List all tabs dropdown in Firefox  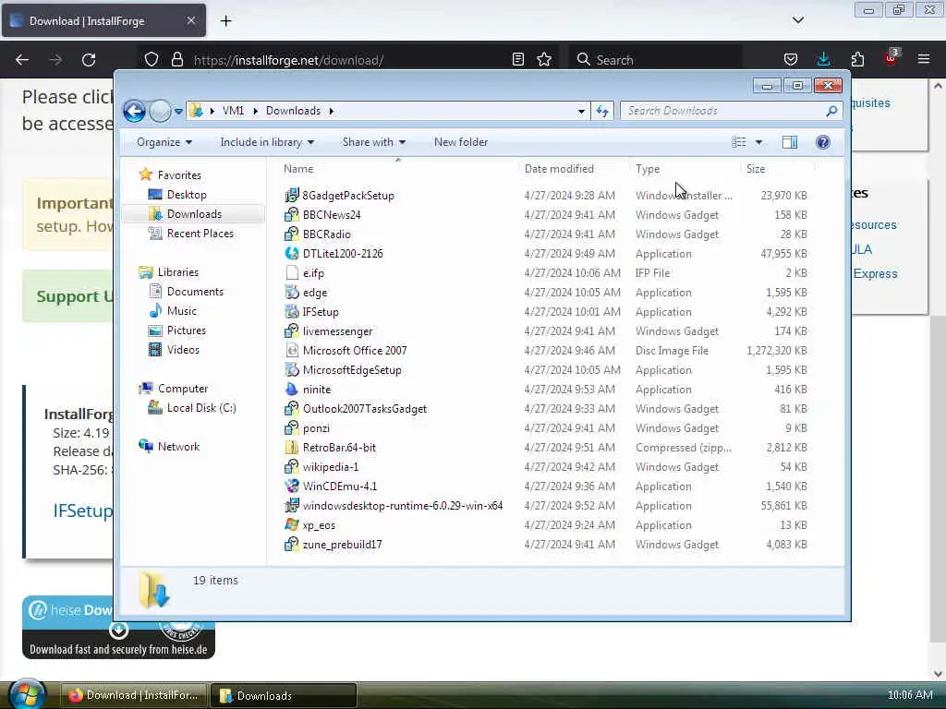click(x=797, y=20)
